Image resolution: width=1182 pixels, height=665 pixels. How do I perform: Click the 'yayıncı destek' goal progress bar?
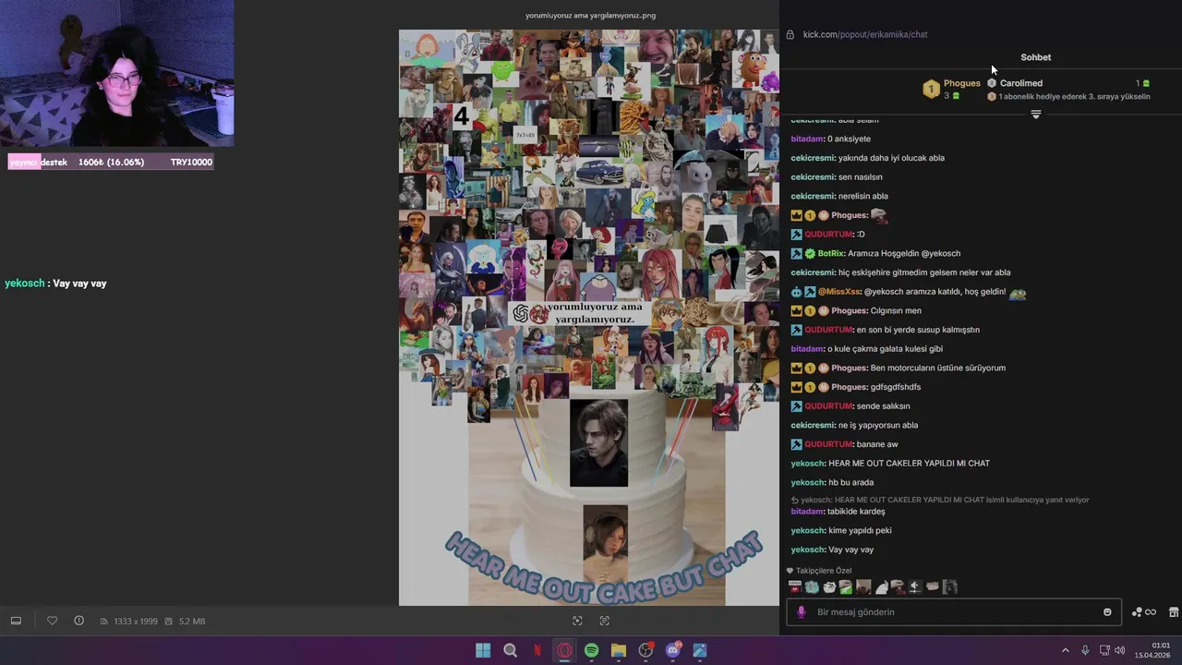pos(111,162)
